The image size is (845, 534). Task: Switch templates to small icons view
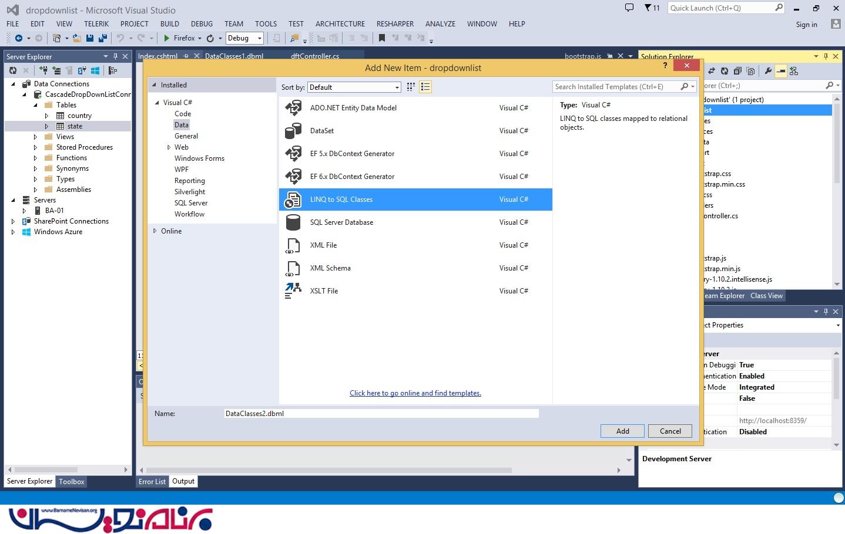411,87
